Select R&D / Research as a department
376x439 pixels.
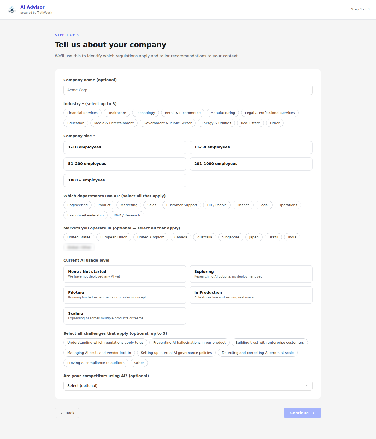coord(127,215)
